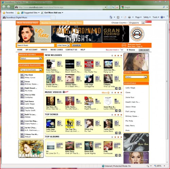The height and width of the screenshot is (169, 170).
Task: Switch to Voucher Redemption Store tab
Action: 54,23
